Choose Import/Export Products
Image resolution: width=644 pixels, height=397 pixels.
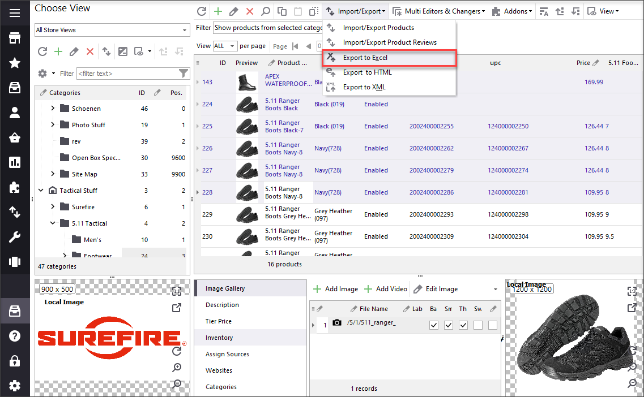(x=389, y=28)
